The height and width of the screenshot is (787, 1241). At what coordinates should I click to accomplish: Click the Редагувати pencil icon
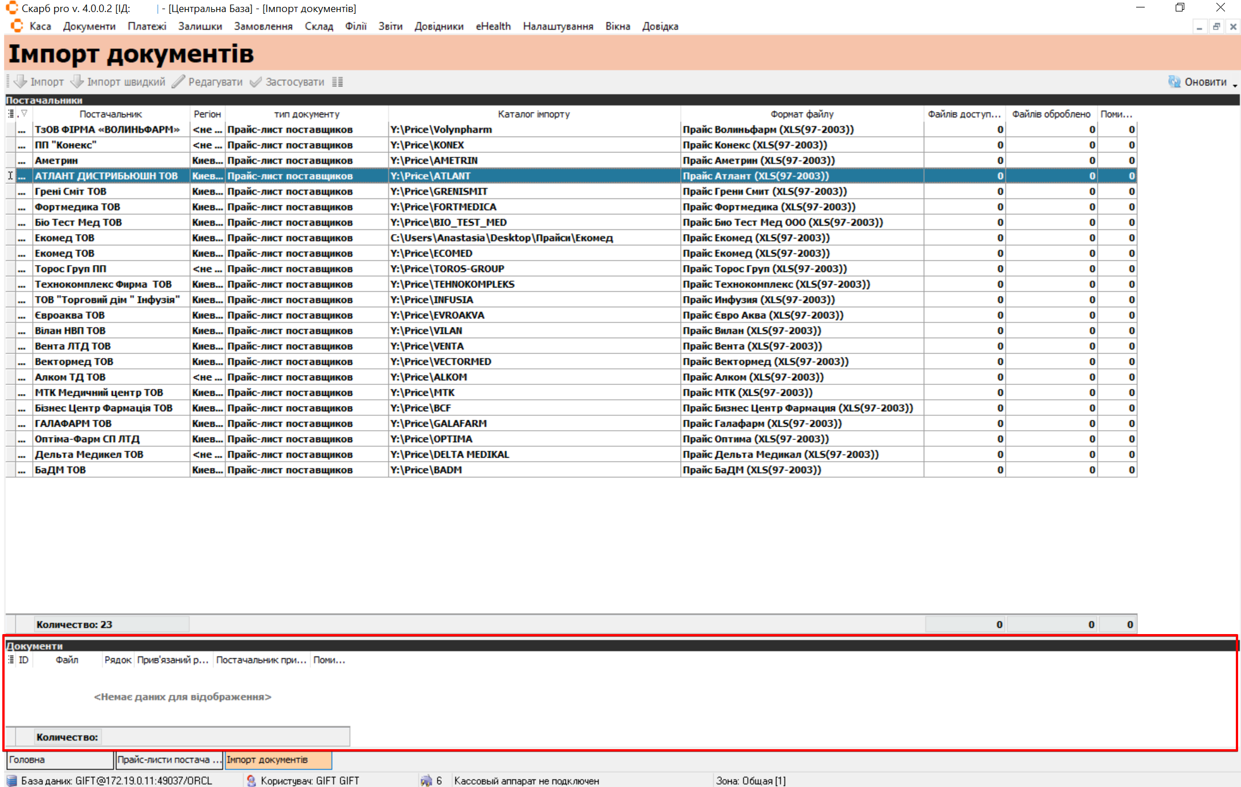pos(179,81)
